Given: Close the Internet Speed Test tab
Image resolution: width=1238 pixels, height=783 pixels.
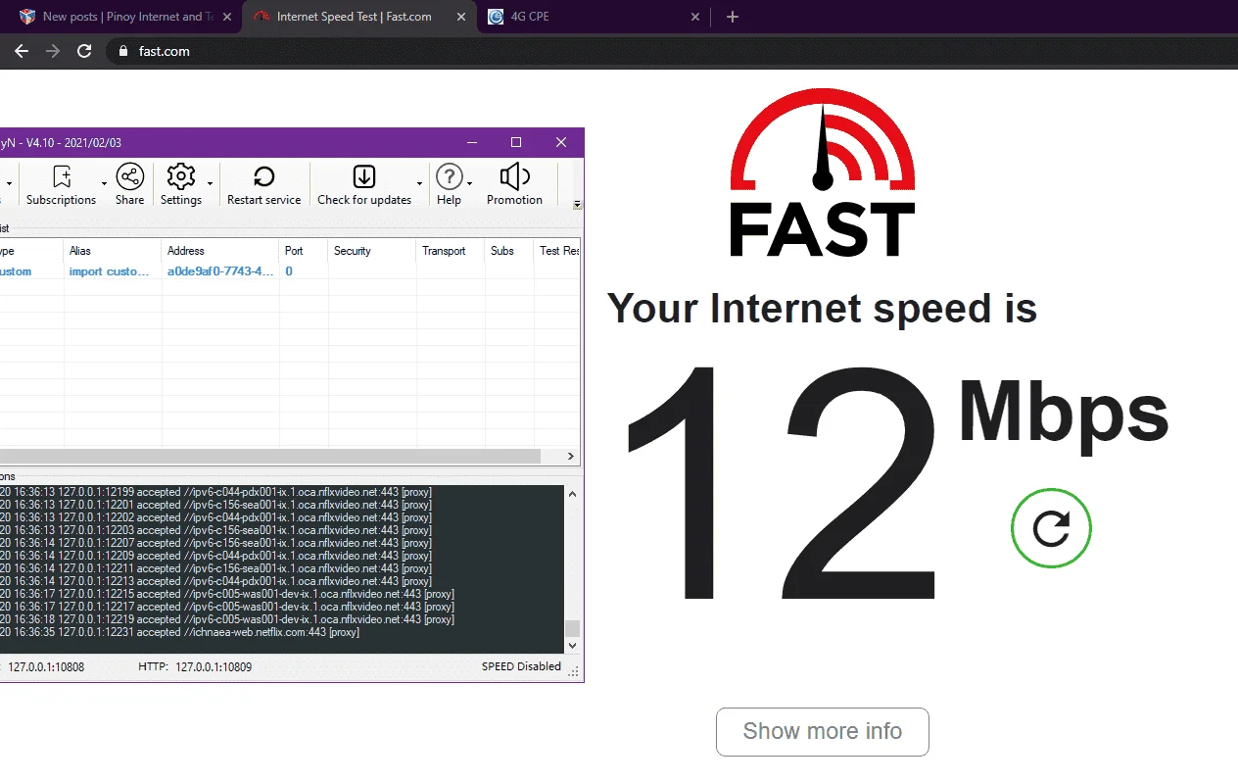Looking at the screenshot, I should [x=460, y=17].
